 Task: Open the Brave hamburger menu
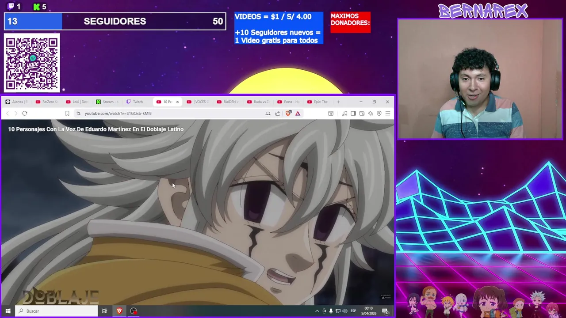coord(388,114)
